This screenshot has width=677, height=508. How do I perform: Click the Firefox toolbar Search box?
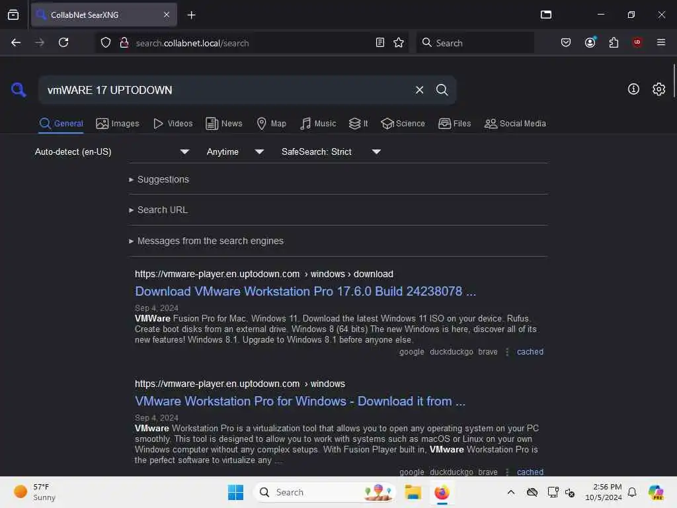475,42
